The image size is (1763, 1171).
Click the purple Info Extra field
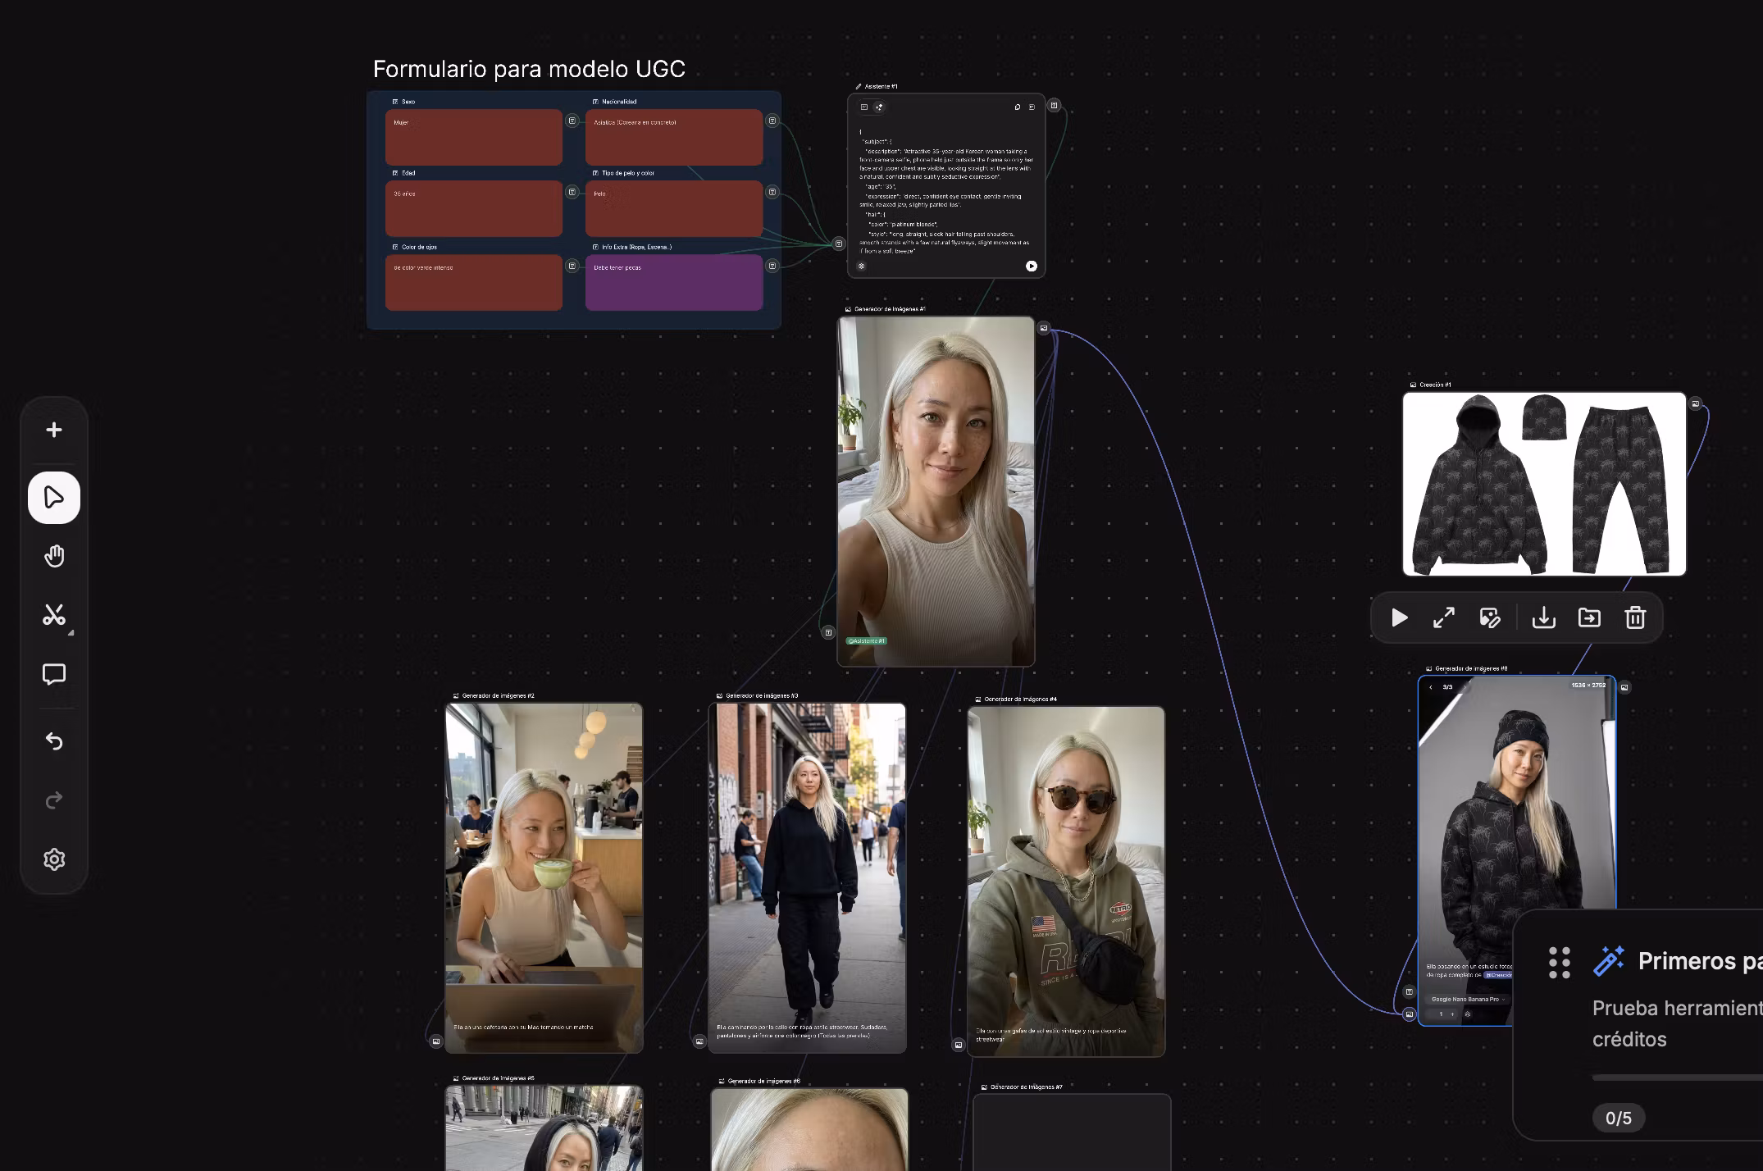[673, 283]
